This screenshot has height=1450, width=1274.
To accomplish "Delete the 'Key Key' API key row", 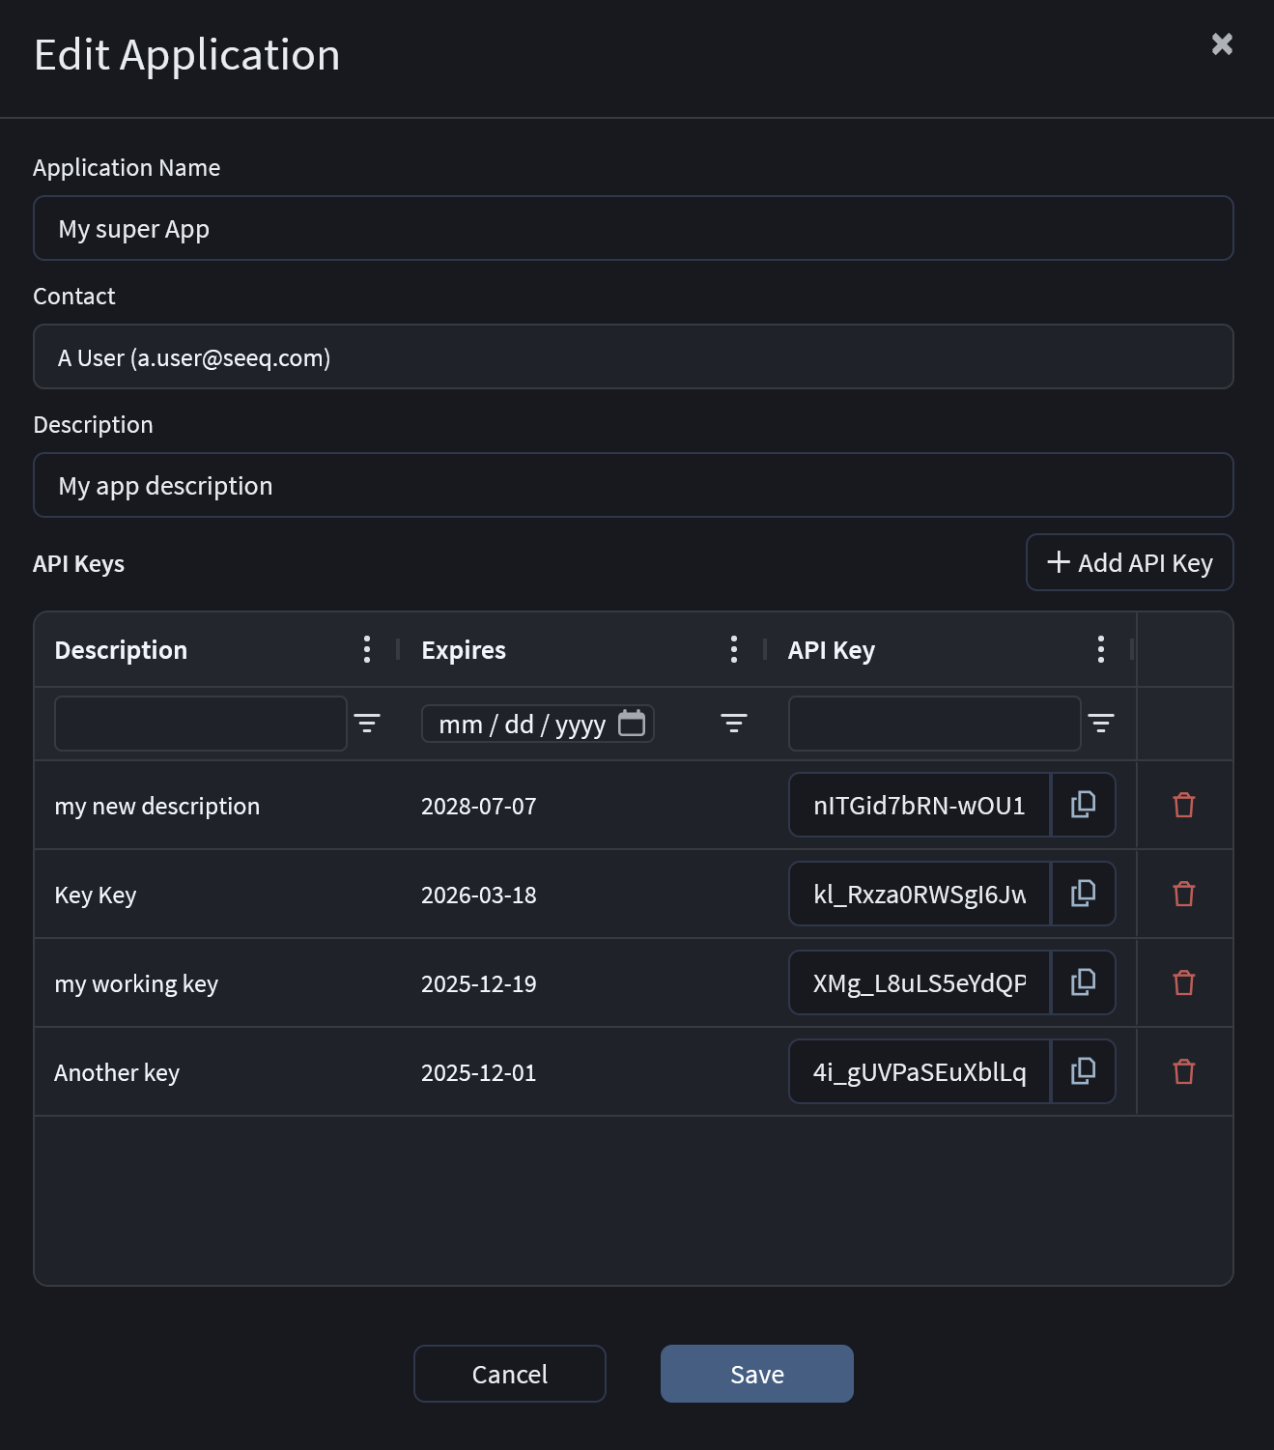I will pos(1183,894).
